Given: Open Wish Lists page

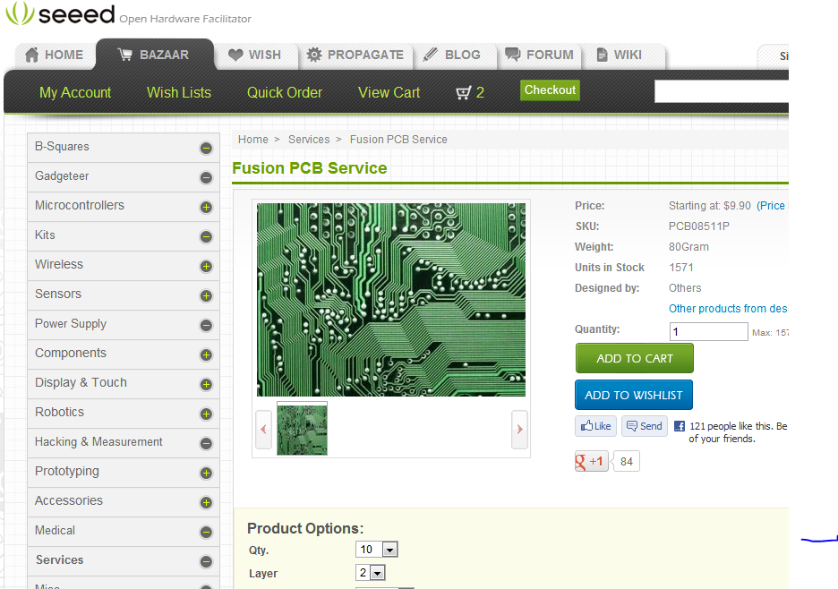Looking at the screenshot, I should point(179,92).
